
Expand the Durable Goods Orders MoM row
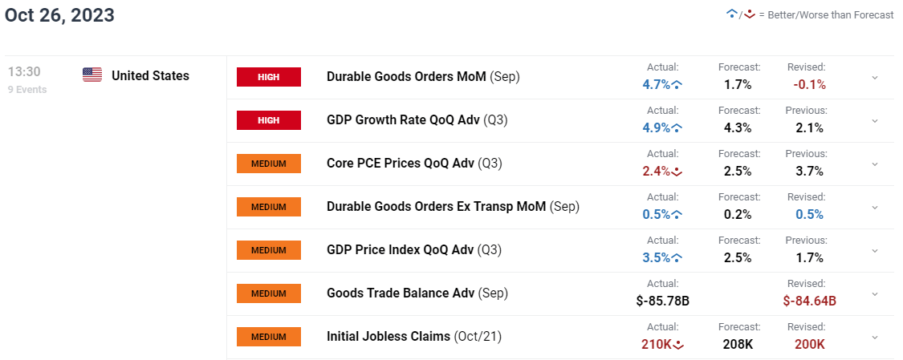coord(874,78)
